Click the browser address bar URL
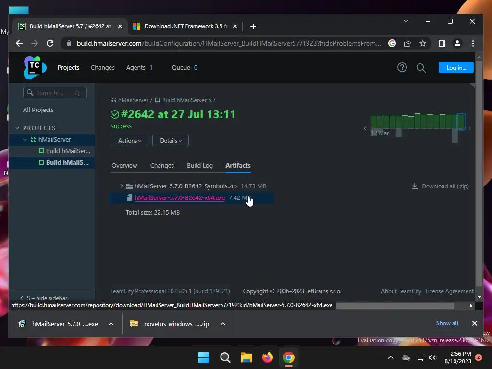 click(x=228, y=43)
